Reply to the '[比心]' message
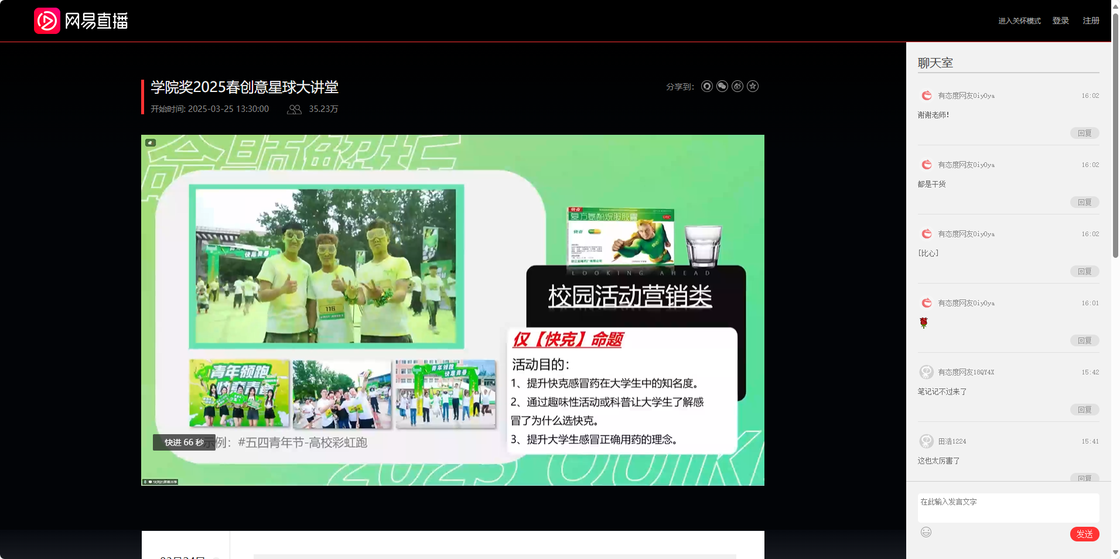Image resolution: width=1120 pixels, height=559 pixels. tap(1084, 271)
